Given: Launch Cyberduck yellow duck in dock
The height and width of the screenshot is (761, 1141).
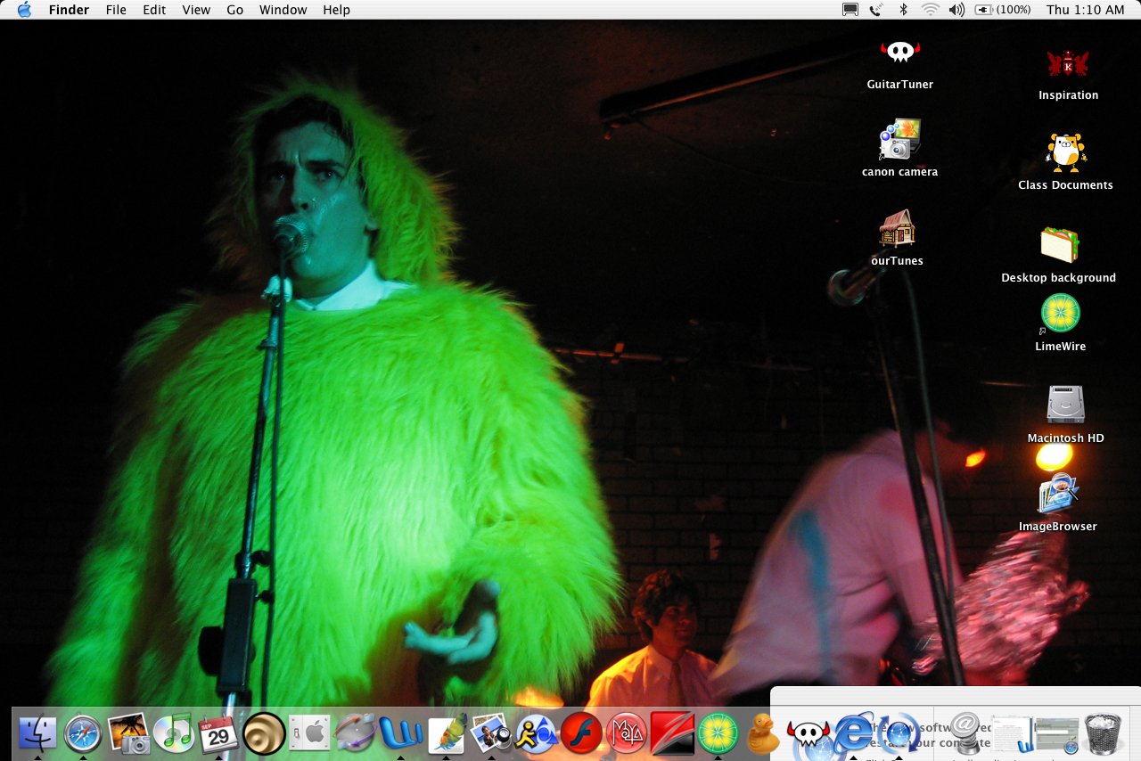Looking at the screenshot, I should coord(763,734).
